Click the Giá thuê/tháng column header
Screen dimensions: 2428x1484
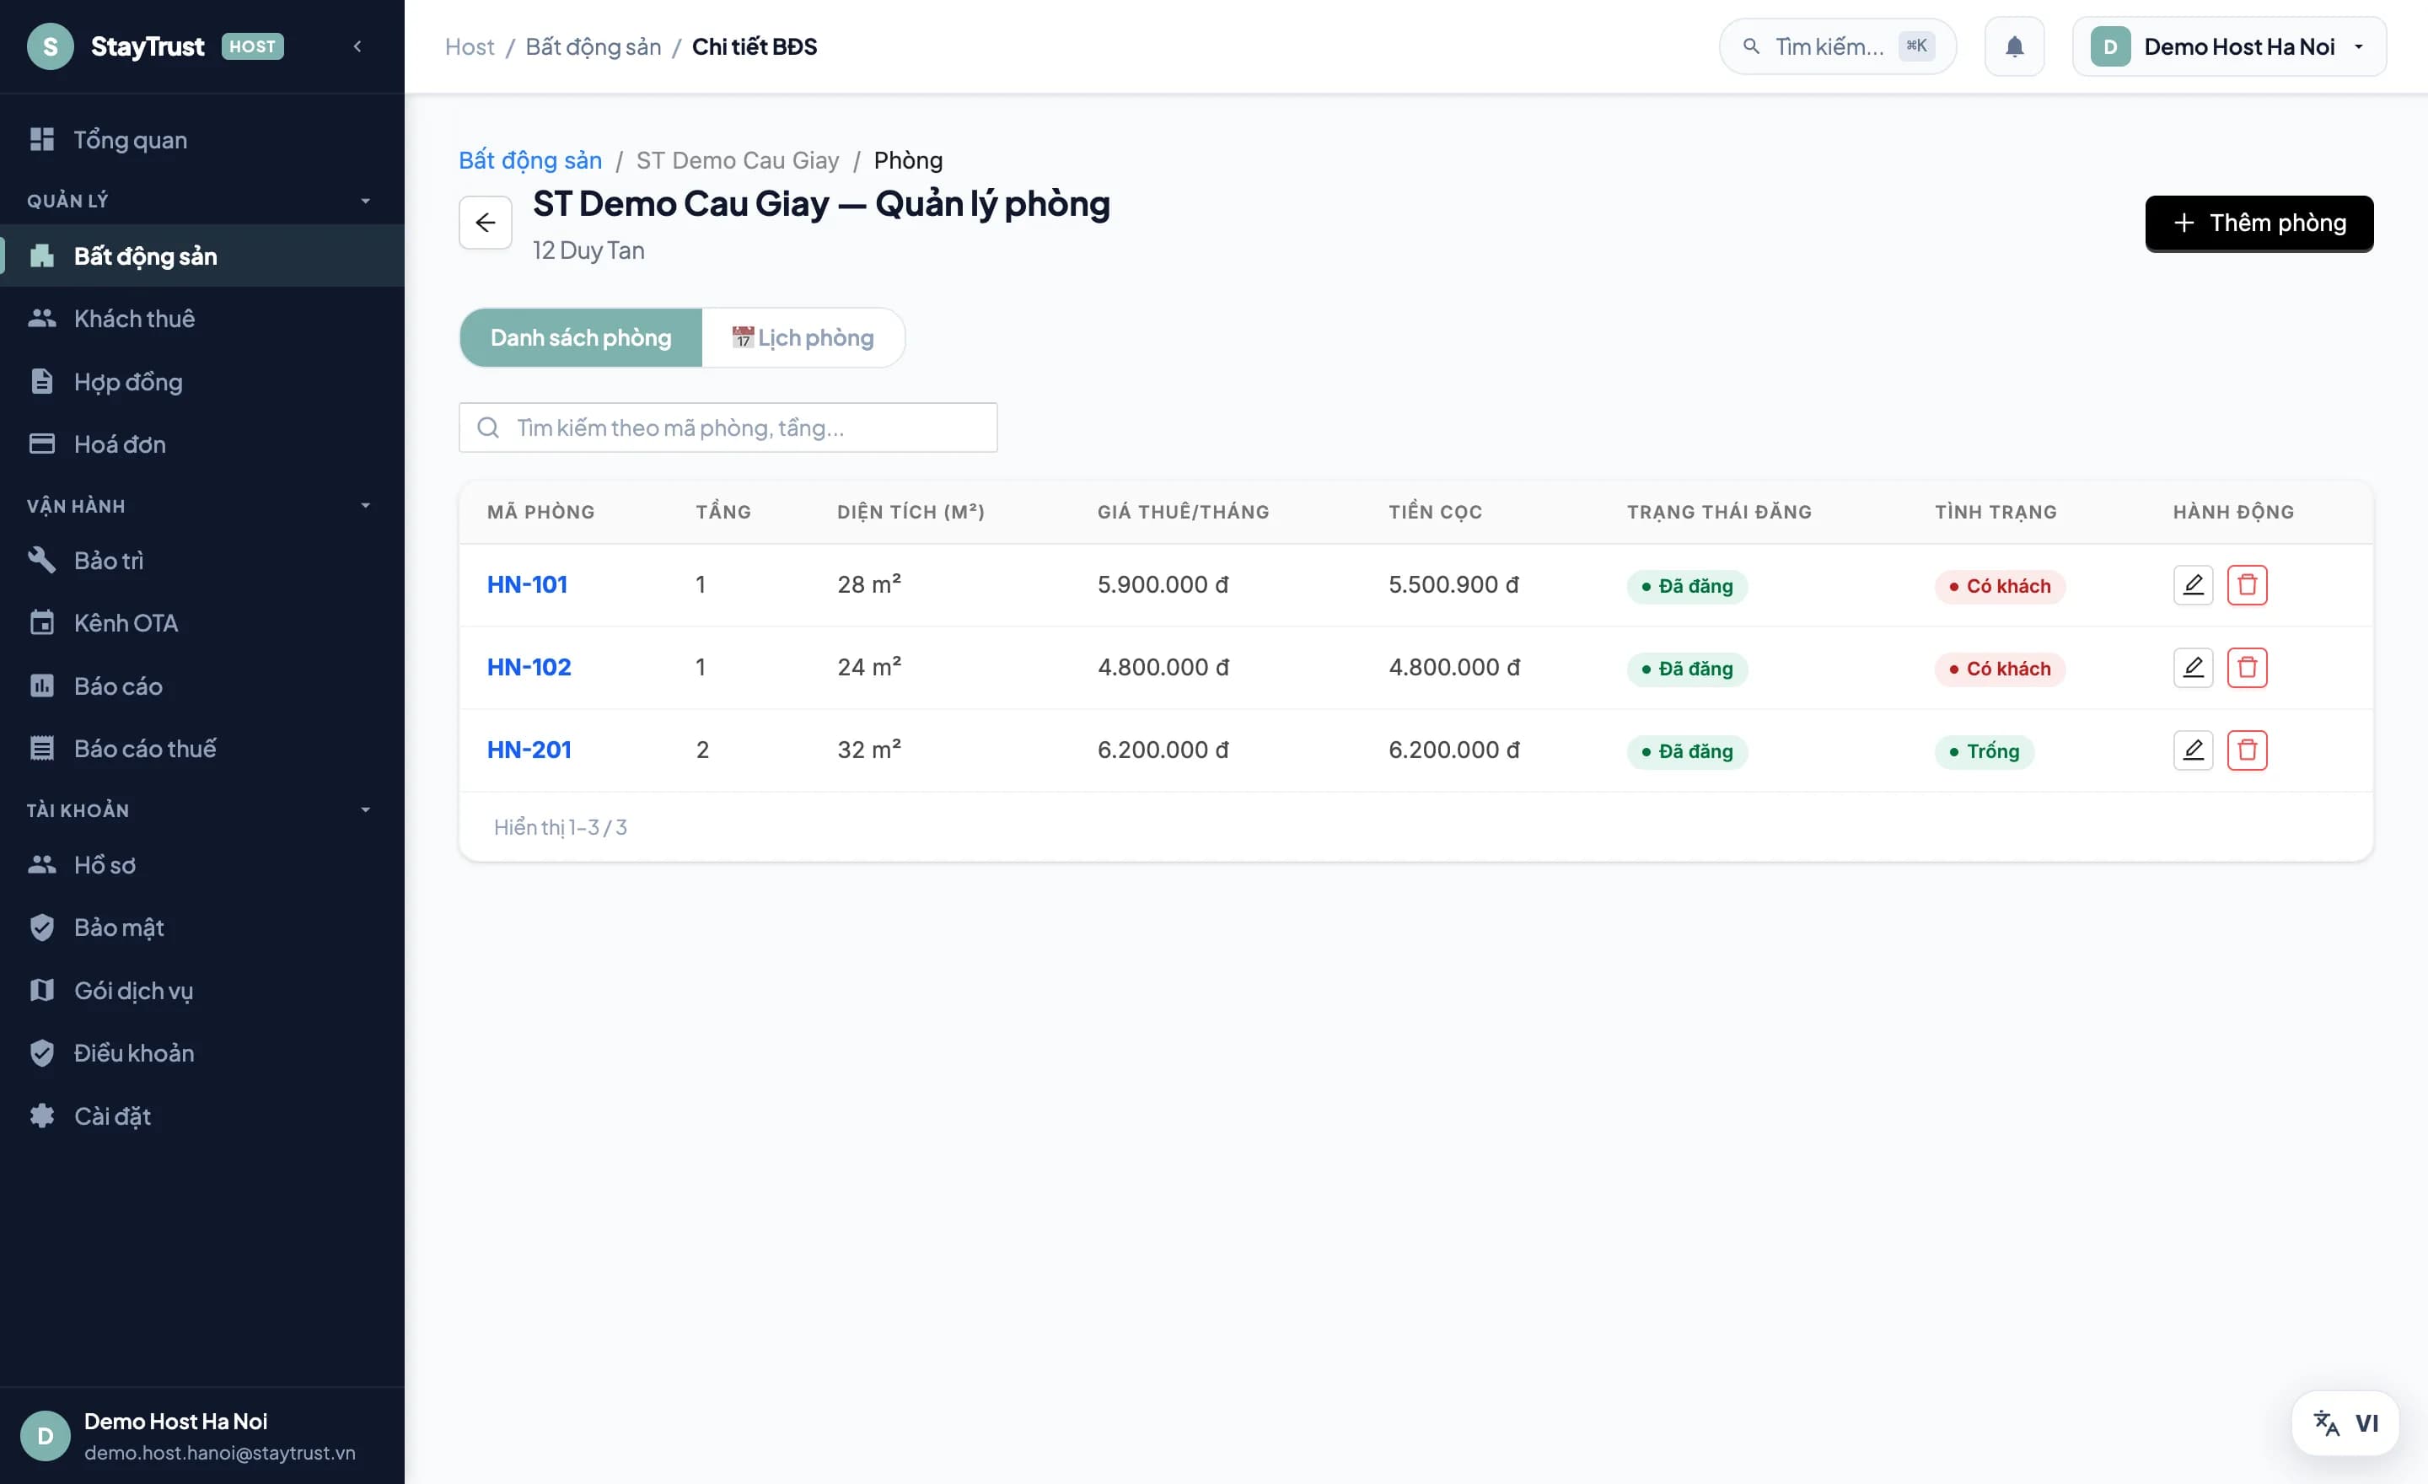[x=1183, y=513]
